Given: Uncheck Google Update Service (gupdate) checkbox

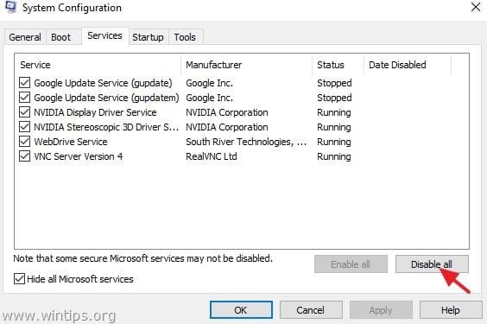Looking at the screenshot, I should [x=24, y=83].
